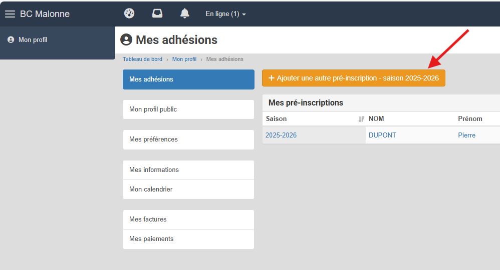Open the hamburger menu icon
Screen dimensions: 500x270
click(10, 14)
